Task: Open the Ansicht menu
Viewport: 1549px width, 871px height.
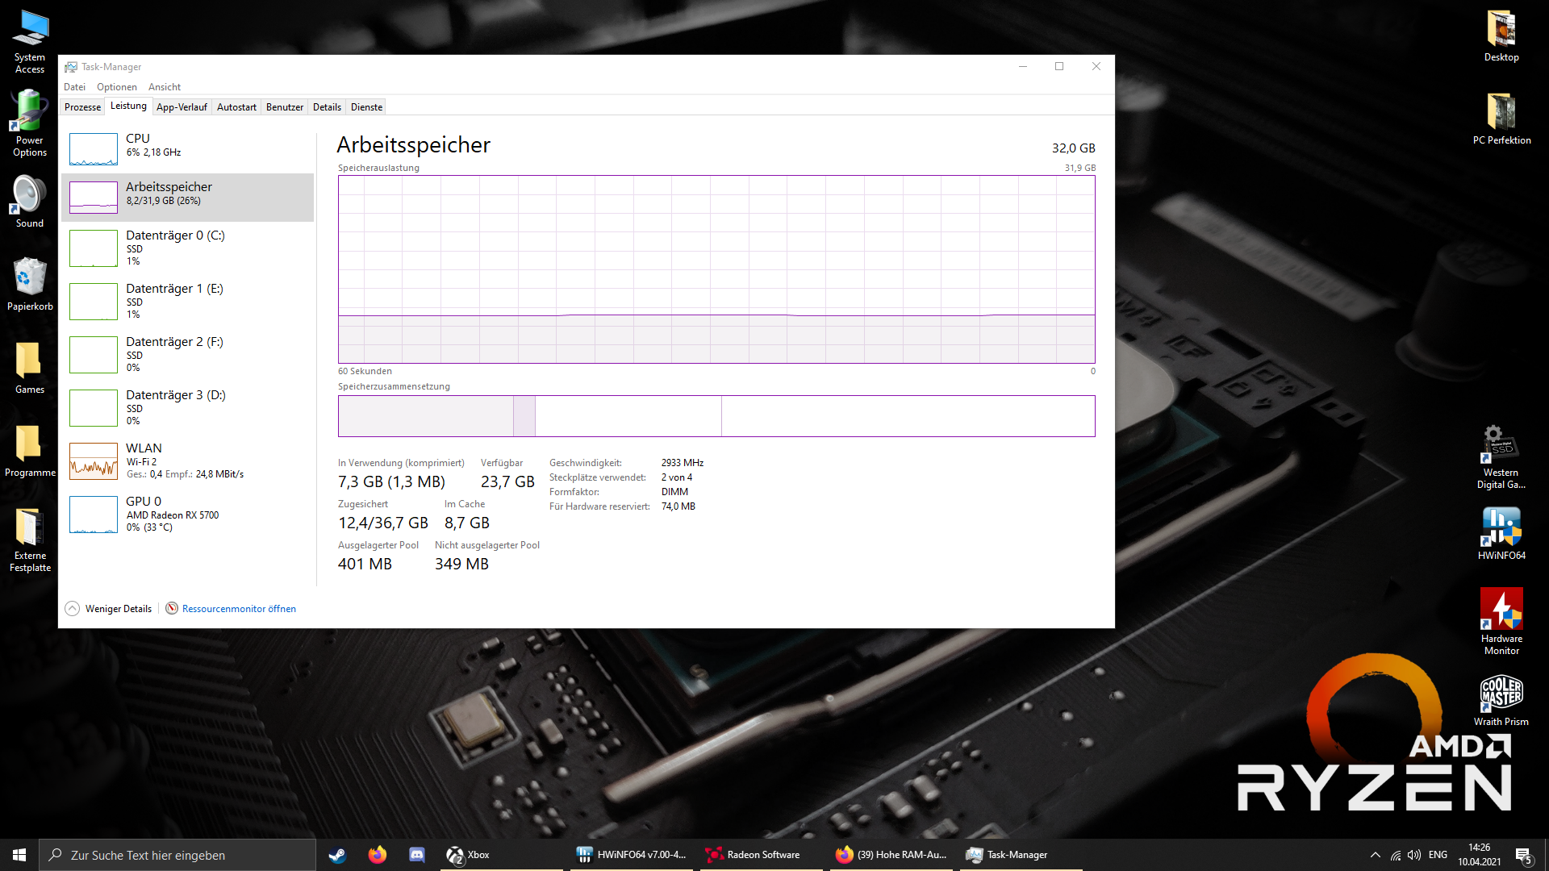Action: [165, 87]
